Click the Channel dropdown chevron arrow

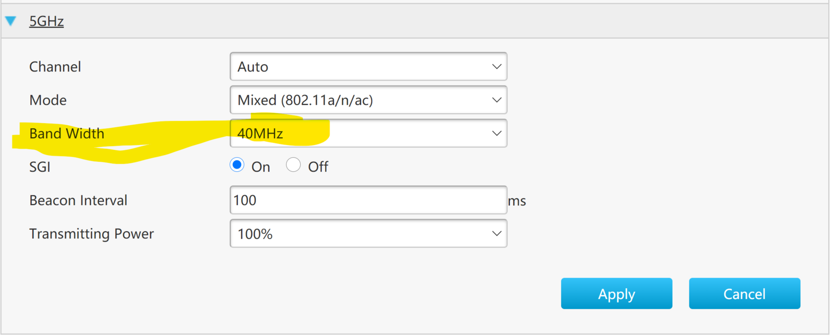[496, 67]
